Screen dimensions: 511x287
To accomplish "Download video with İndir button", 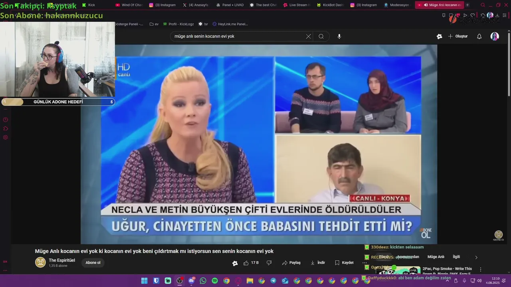I will coord(318,263).
